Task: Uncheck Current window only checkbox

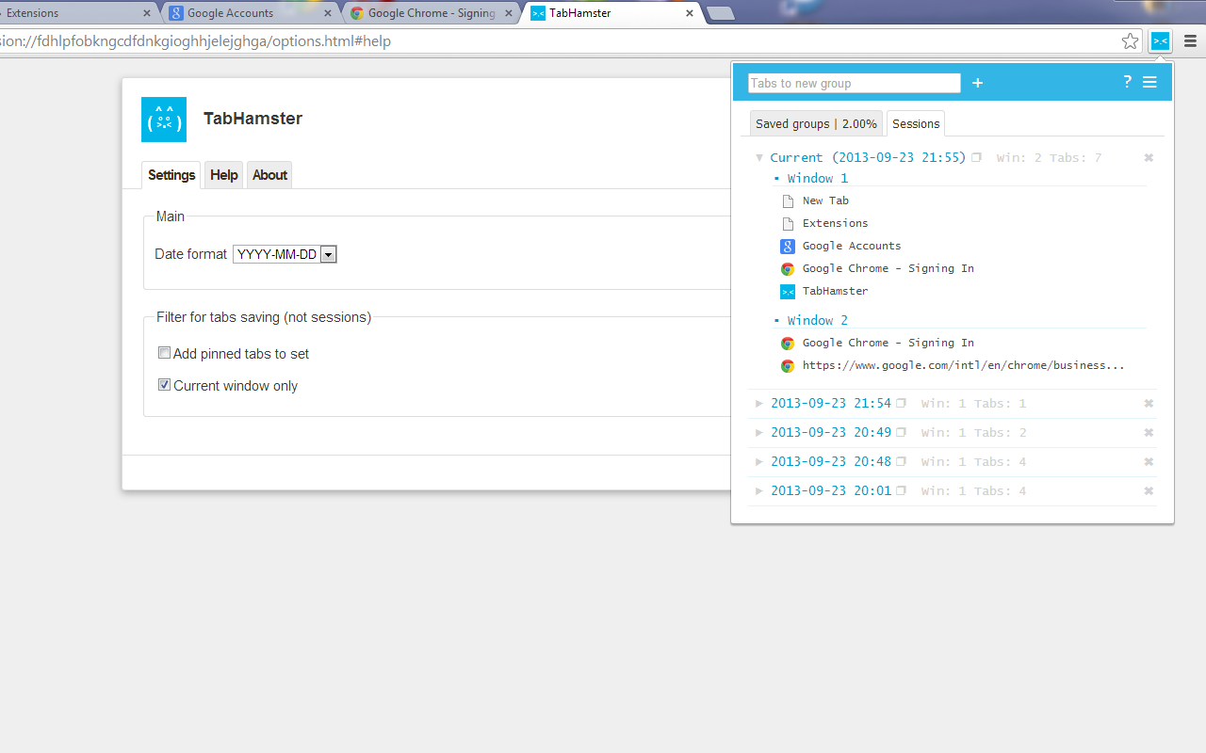Action: (x=165, y=385)
